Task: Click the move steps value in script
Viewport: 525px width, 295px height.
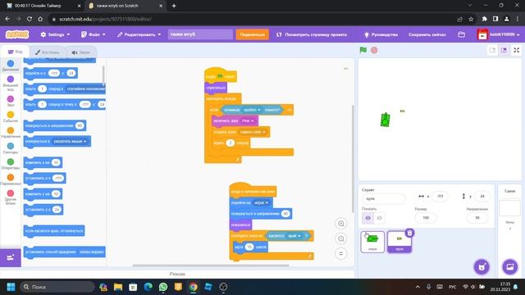Action: tap(249, 247)
